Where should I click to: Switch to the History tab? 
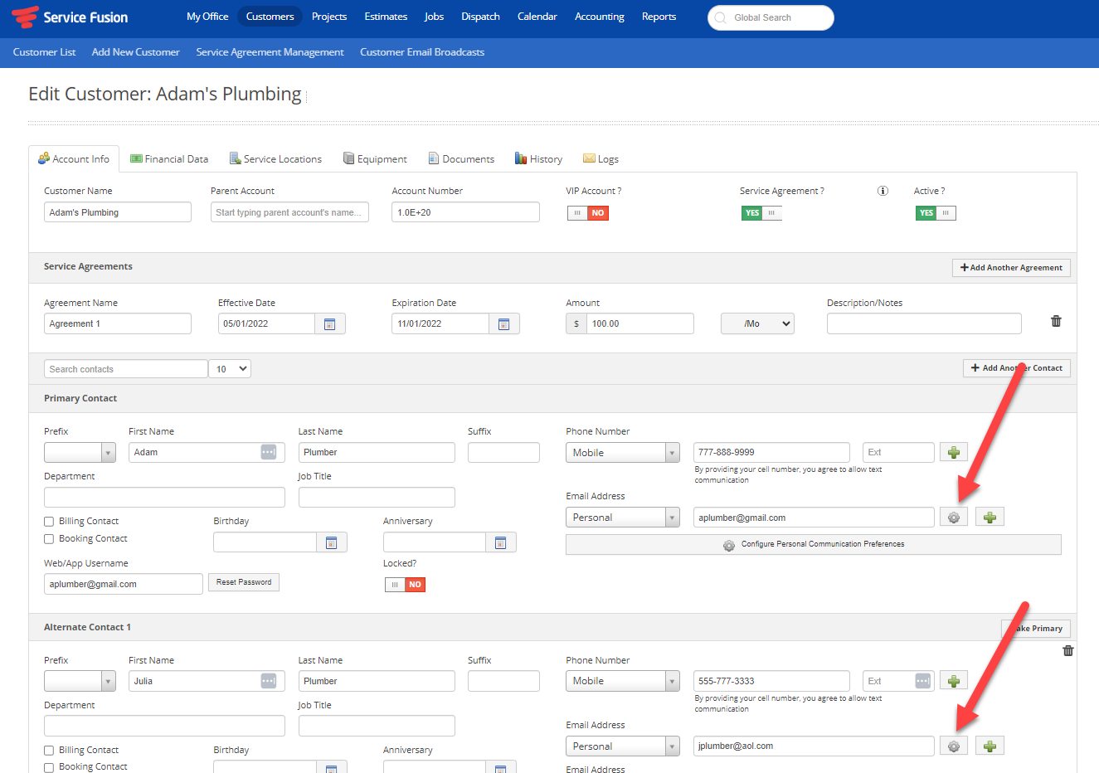pyautogui.click(x=538, y=159)
